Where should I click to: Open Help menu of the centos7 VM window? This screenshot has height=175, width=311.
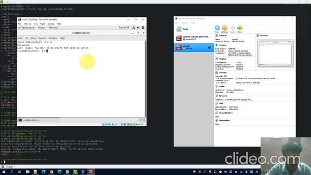tap(59, 24)
